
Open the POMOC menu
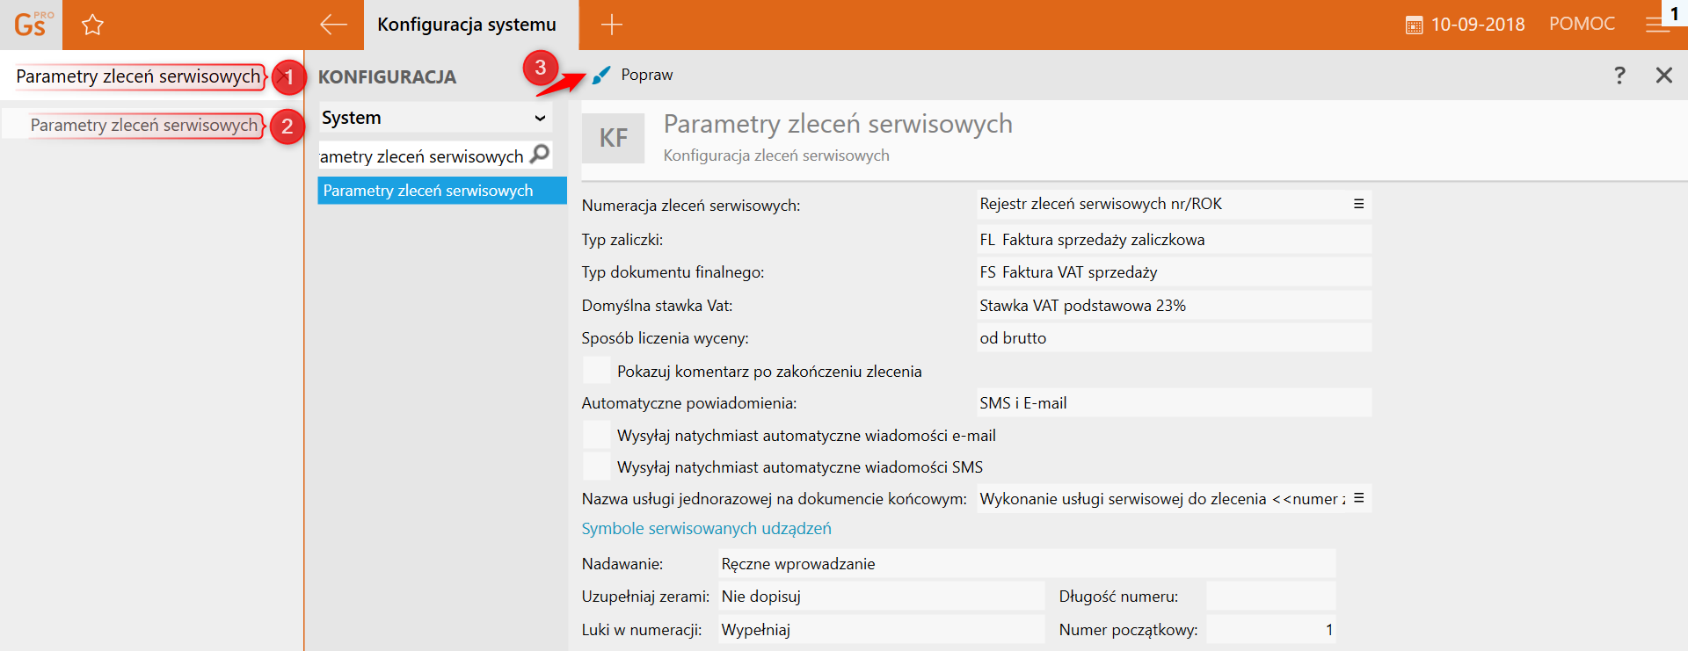click(x=1582, y=25)
